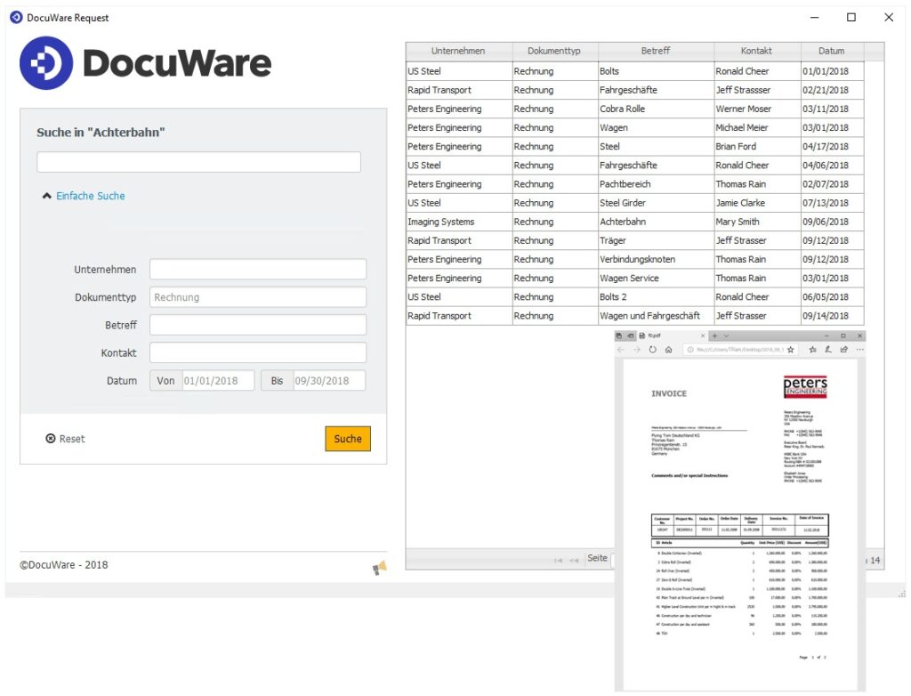Go to previous results page
Image resolution: width=911 pixels, height=696 pixels.
574,561
